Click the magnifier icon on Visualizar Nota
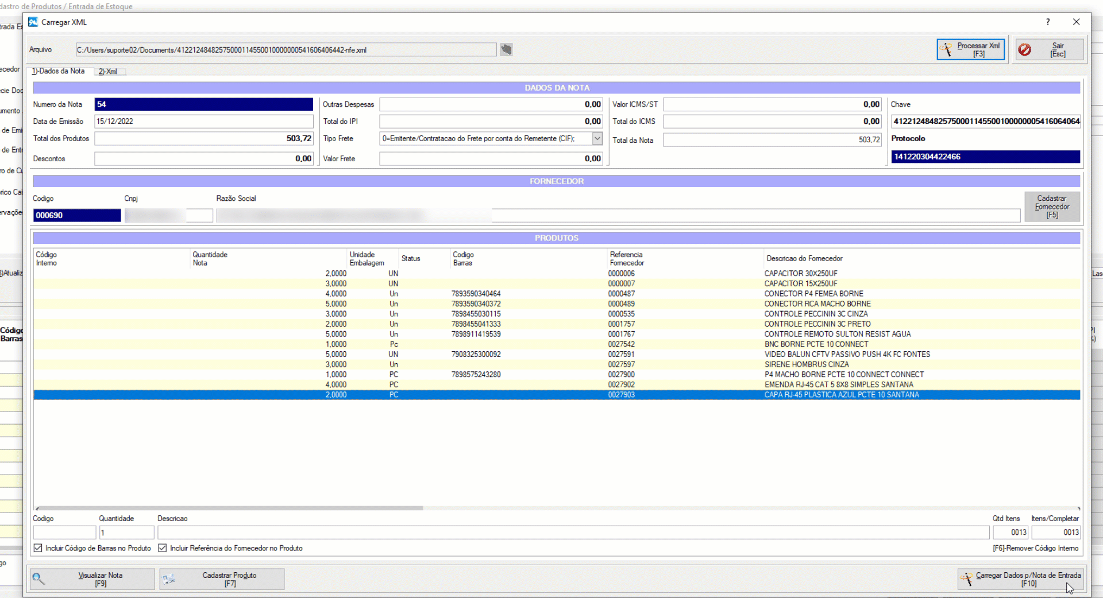Image resolution: width=1103 pixels, height=598 pixels. [38, 579]
